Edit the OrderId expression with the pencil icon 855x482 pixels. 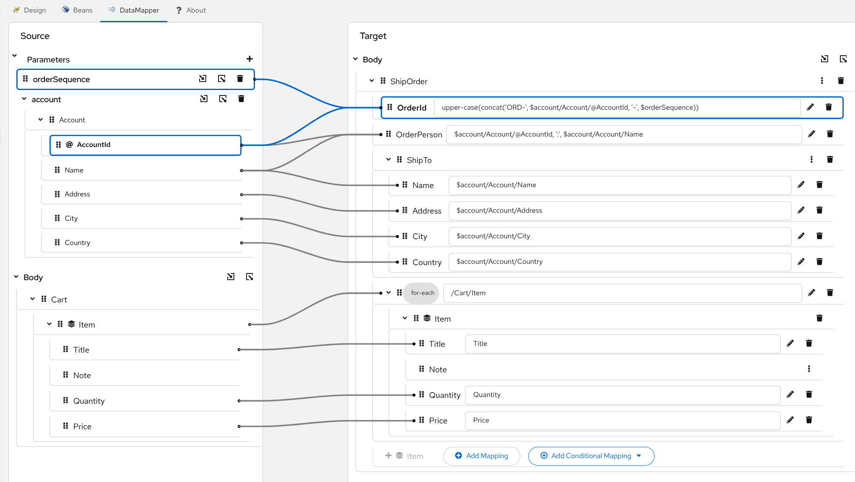[x=810, y=107]
